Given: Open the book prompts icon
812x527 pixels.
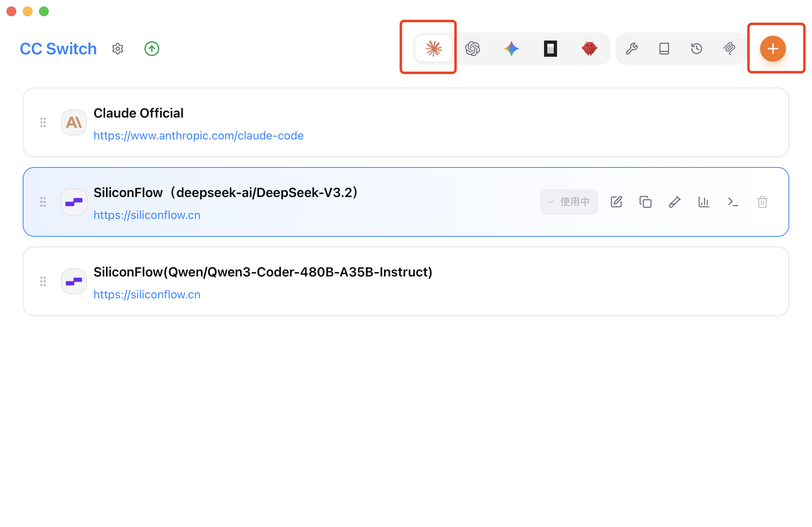Looking at the screenshot, I should click(x=664, y=49).
